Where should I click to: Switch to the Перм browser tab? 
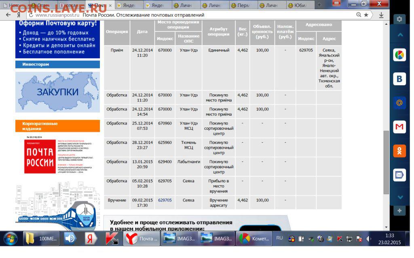point(243,5)
